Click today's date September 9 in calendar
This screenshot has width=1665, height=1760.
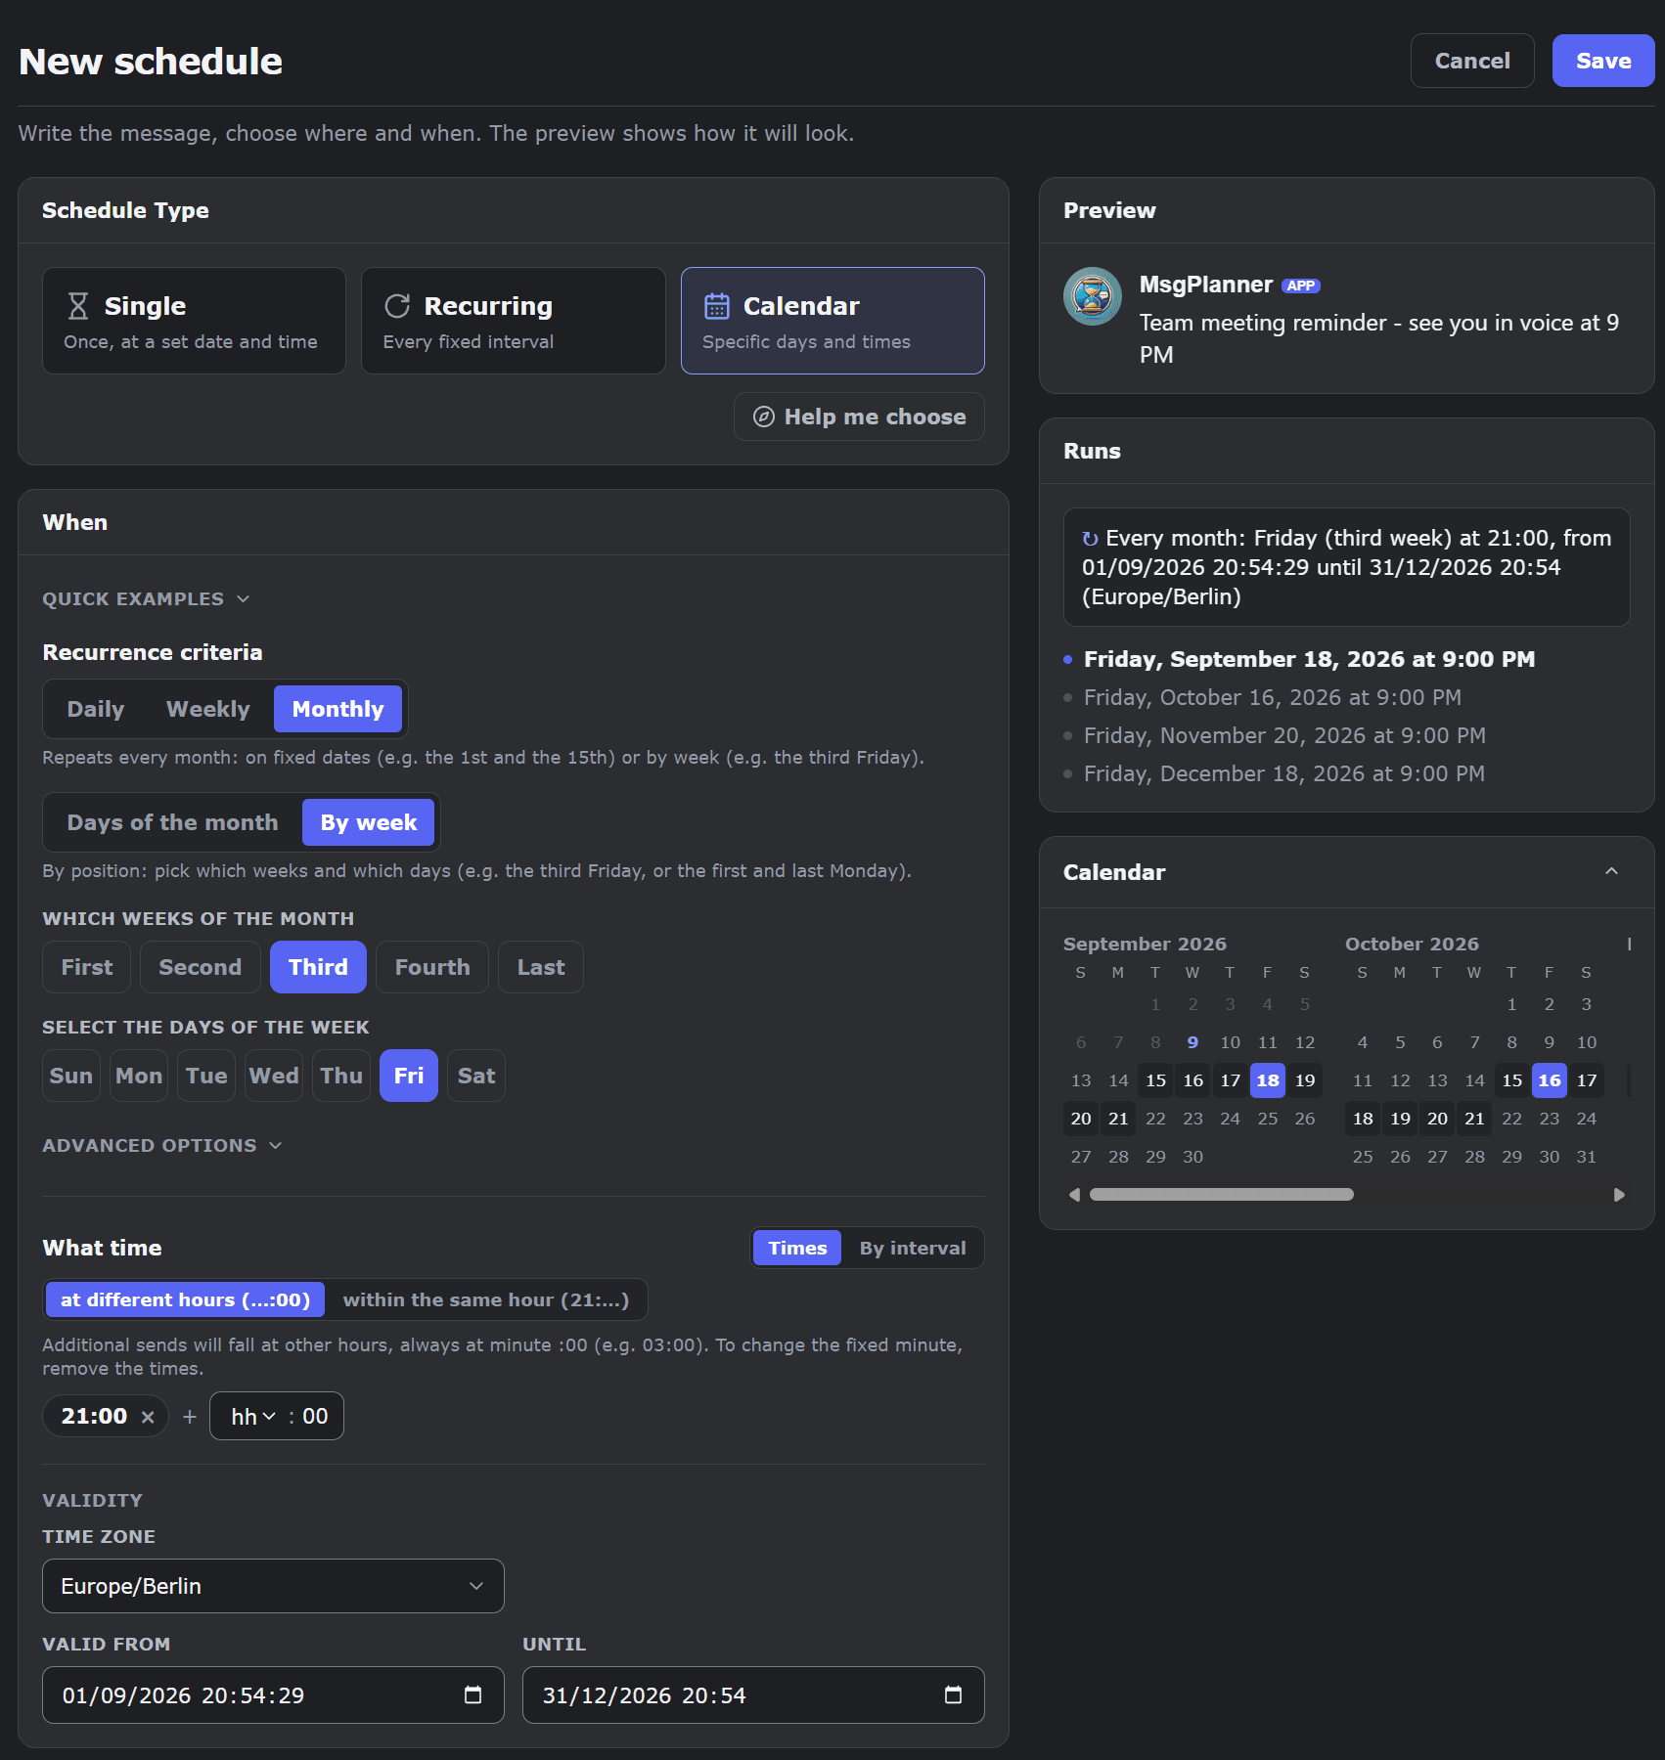tap(1192, 1042)
